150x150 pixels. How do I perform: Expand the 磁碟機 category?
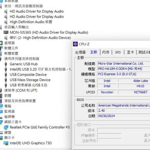pyautogui.click(x=10, y=117)
